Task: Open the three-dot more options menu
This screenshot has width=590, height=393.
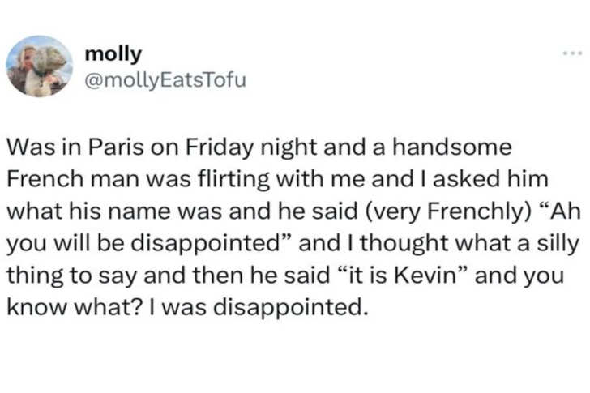Action: 572,54
